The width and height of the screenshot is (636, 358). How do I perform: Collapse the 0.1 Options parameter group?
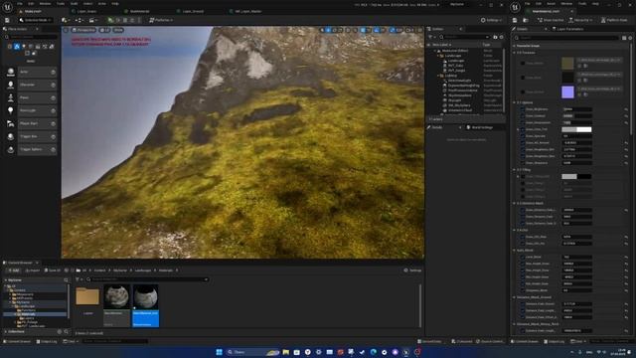pos(514,102)
